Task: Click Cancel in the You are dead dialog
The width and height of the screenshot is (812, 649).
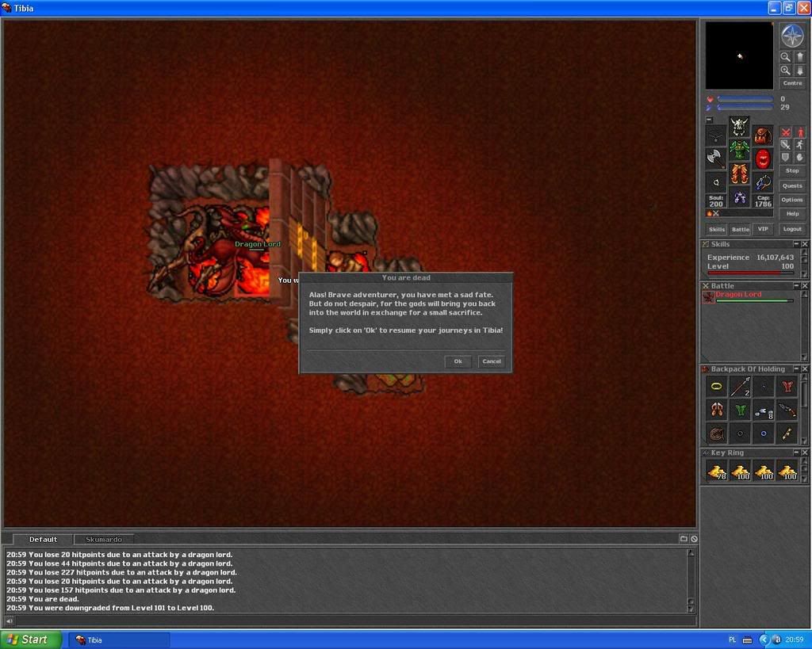Action: point(492,361)
